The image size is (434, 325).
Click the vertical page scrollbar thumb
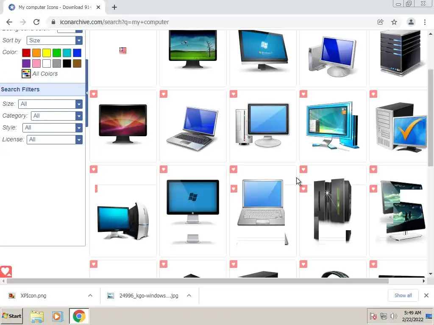(x=431, y=118)
